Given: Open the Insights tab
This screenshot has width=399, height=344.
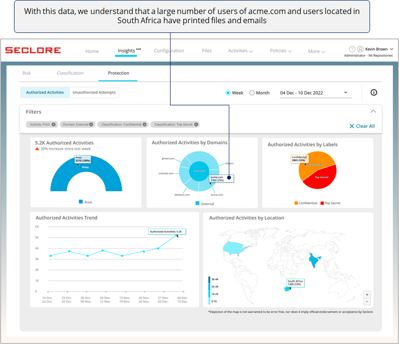Looking at the screenshot, I should pyautogui.click(x=126, y=51).
